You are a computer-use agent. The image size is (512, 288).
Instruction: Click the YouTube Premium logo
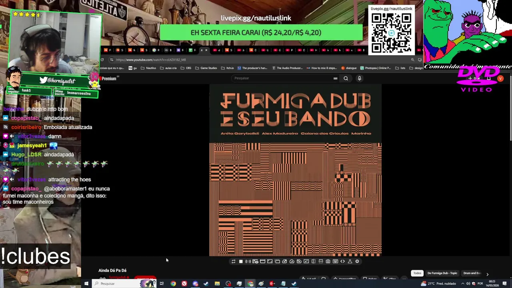[x=108, y=78]
